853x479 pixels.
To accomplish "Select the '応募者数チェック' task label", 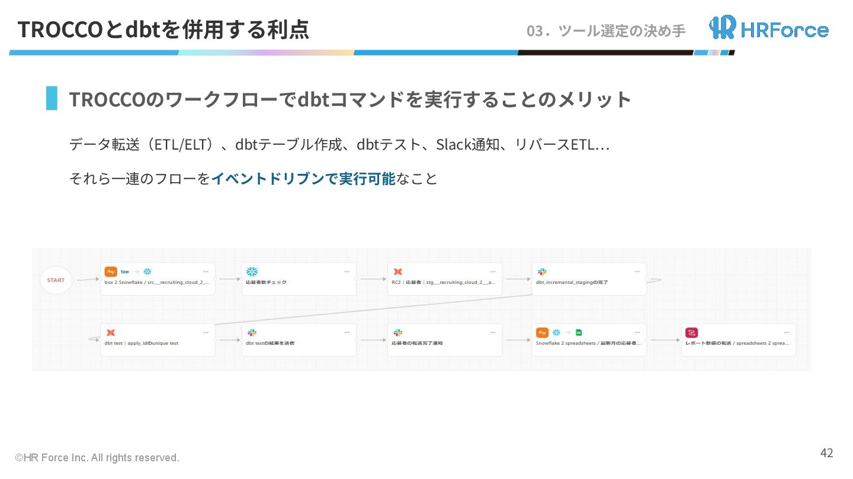I will click(266, 283).
